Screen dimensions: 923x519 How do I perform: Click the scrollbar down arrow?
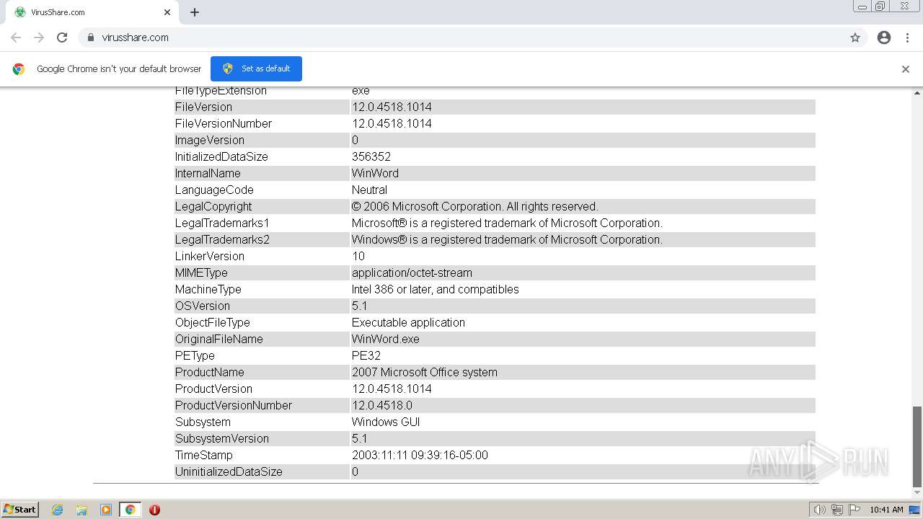(917, 494)
